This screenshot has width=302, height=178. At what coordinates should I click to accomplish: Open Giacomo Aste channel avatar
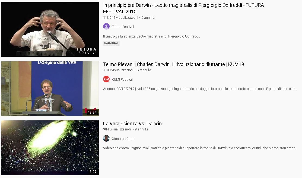(x=106, y=139)
